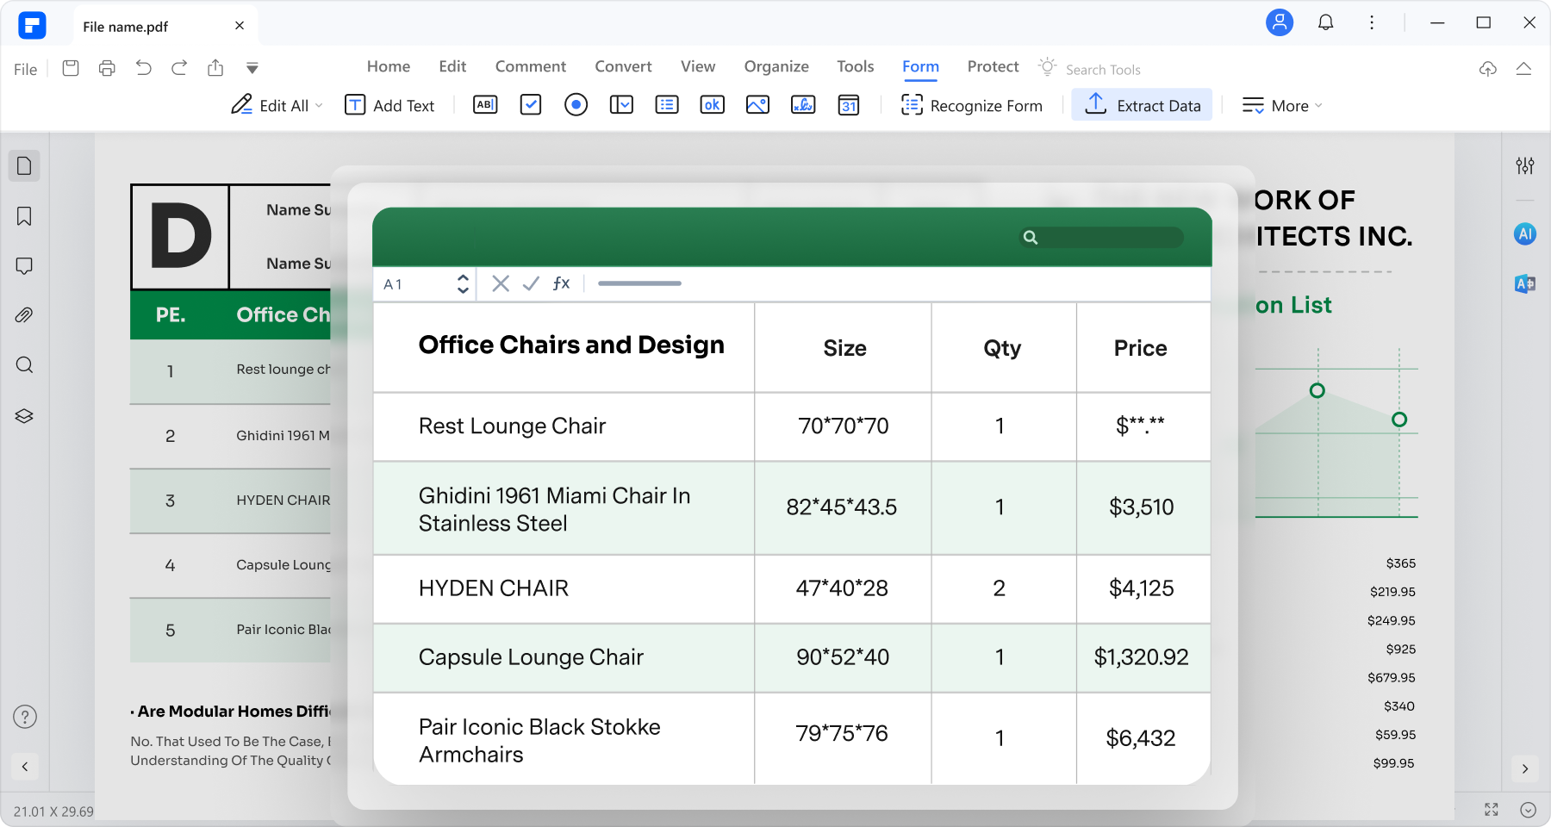Adjust cell reference with A1 stepper arrows
Screen dimensions: 1551x827
click(463, 283)
